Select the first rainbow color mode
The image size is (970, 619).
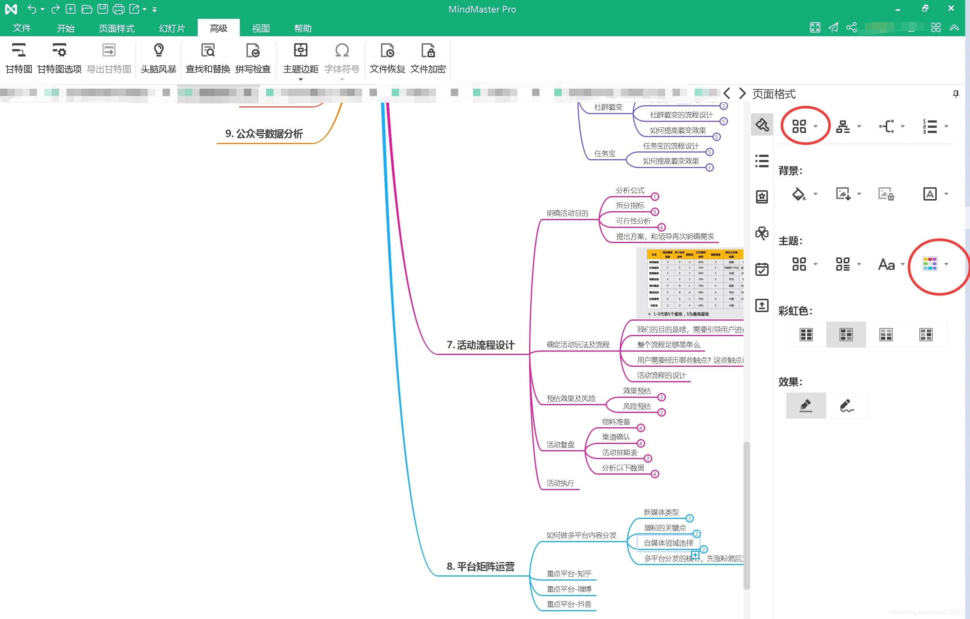pyautogui.click(x=806, y=334)
